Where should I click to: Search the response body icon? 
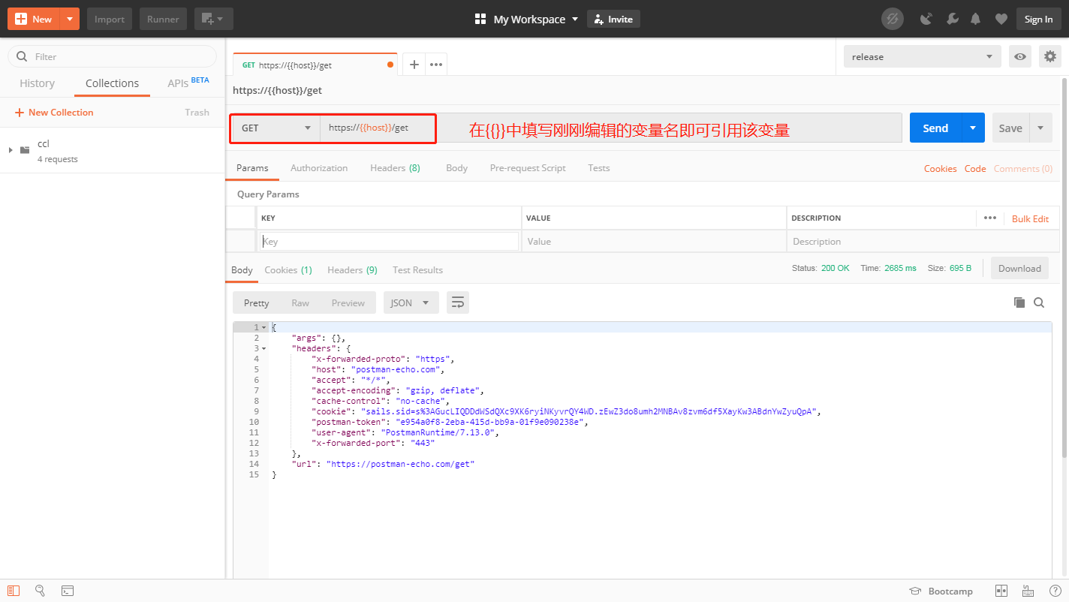coord(1039,303)
